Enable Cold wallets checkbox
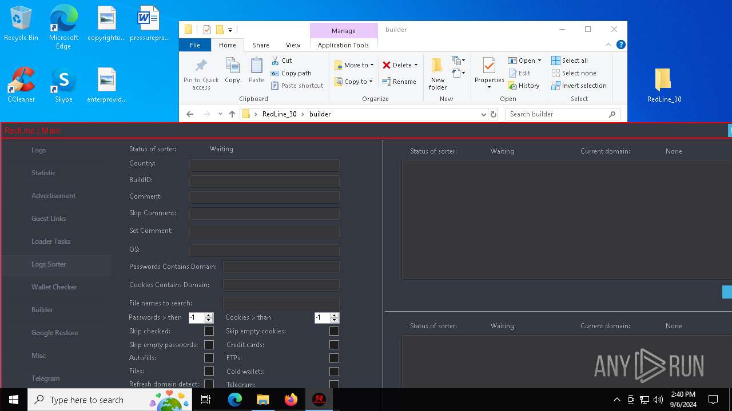The width and height of the screenshot is (732, 411). point(334,372)
